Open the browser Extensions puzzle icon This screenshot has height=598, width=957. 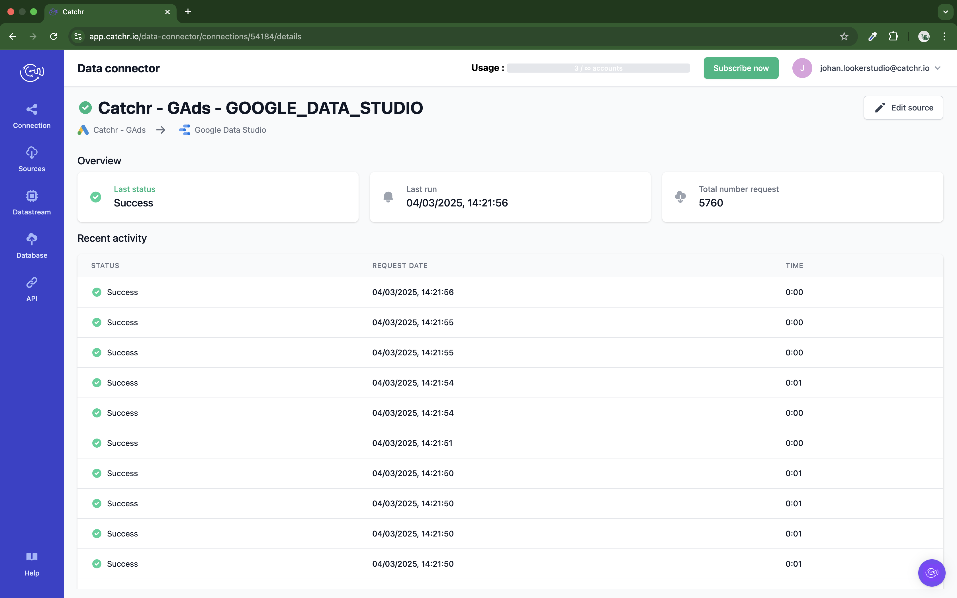[x=893, y=36]
